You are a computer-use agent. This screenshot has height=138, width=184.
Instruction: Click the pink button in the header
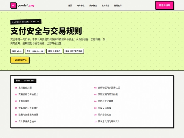pos(164,5)
